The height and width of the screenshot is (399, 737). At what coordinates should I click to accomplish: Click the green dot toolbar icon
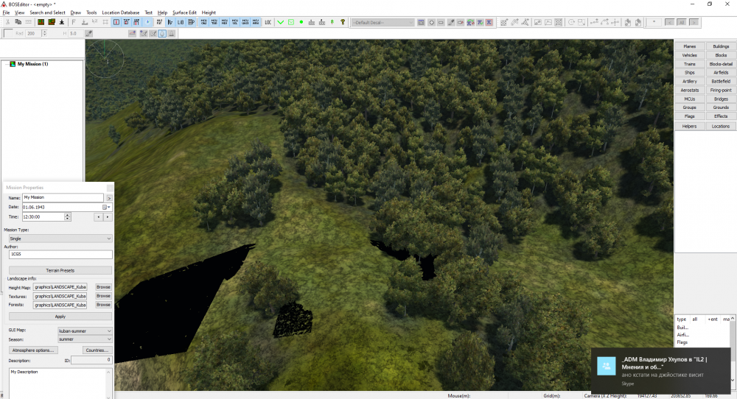pos(301,23)
